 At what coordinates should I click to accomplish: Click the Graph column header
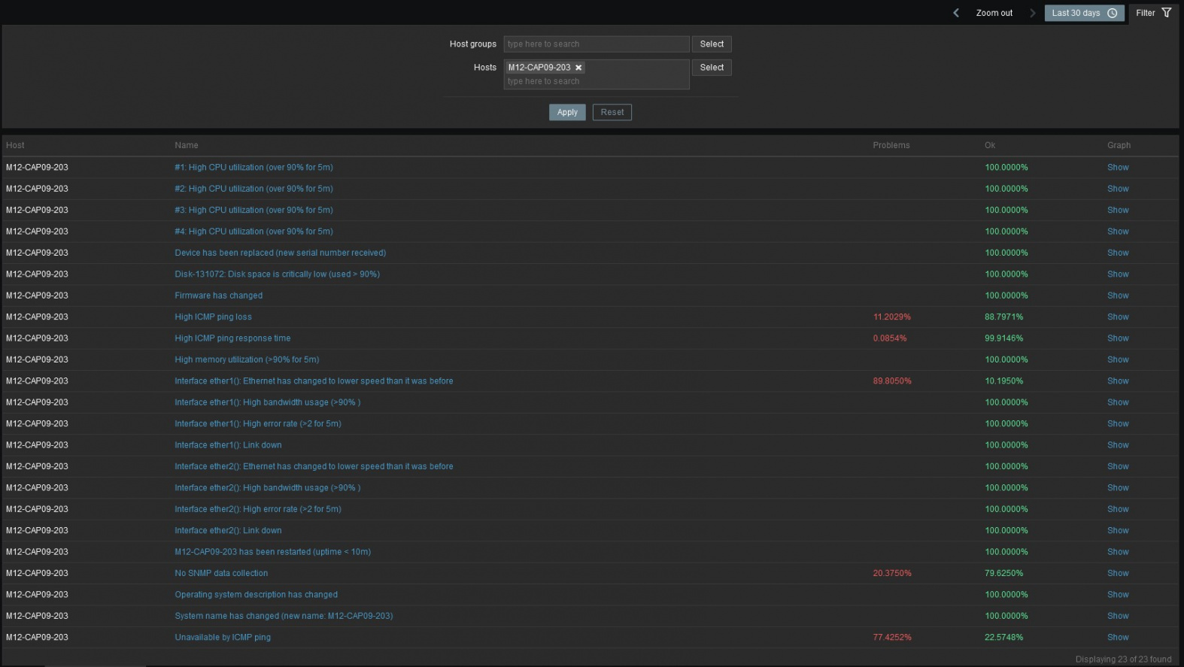click(x=1119, y=145)
